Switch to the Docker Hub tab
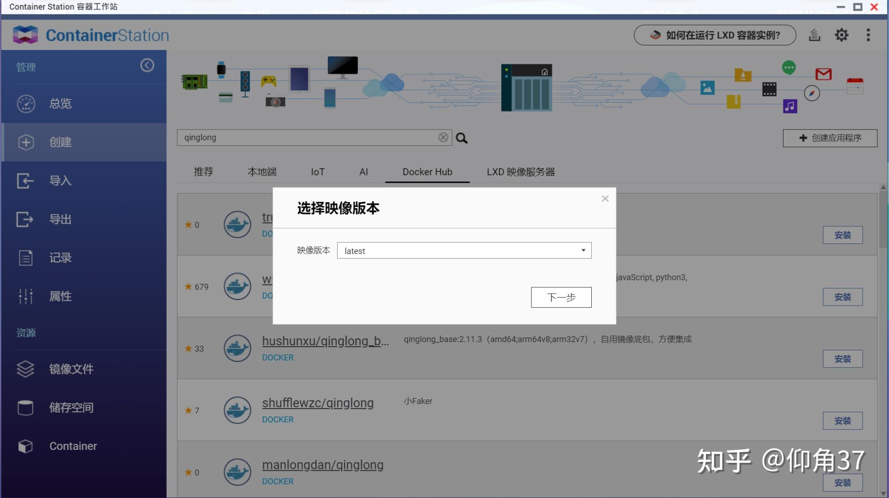This screenshot has width=889, height=498. (x=427, y=172)
